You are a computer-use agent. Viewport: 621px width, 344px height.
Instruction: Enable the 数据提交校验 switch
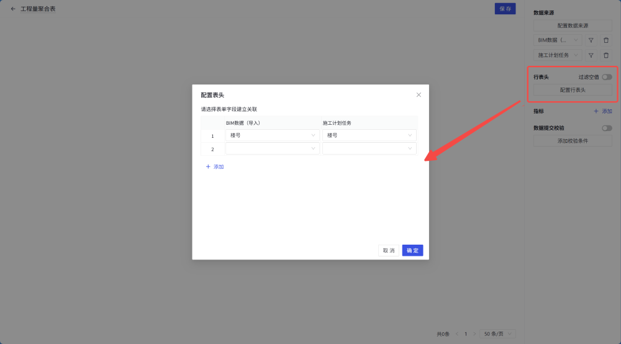pos(606,128)
